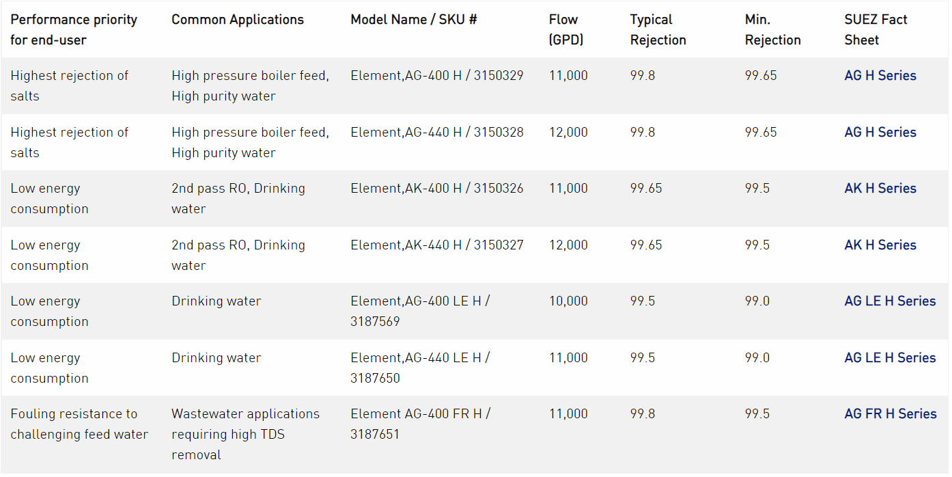Viewport: 952px width, 477px height.
Task: Open AK H Series fact sheet for AK-400 H
Action: [x=880, y=189]
